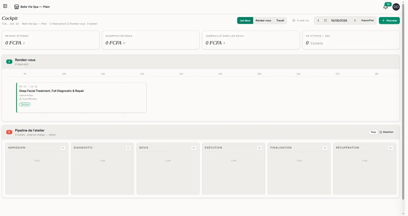Open the DO user avatar menu
This screenshot has height=216, width=408.
pyautogui.click(x=396, y=7)
